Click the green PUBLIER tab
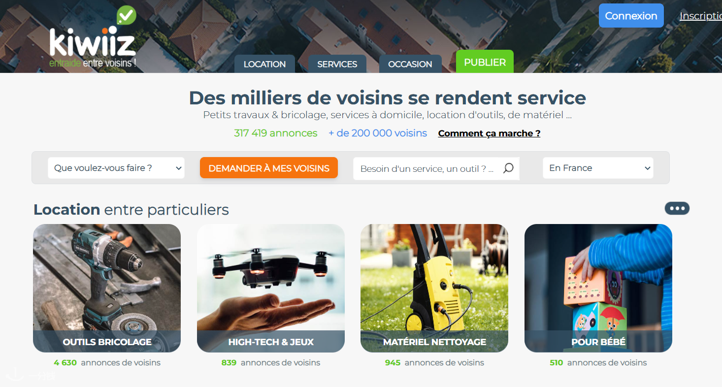Image resolution: width=722 pixels, height=387 pixels. 485,62
